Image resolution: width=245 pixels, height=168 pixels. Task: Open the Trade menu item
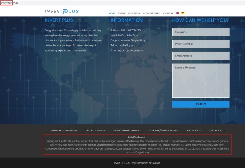click(x=121, y=14)
